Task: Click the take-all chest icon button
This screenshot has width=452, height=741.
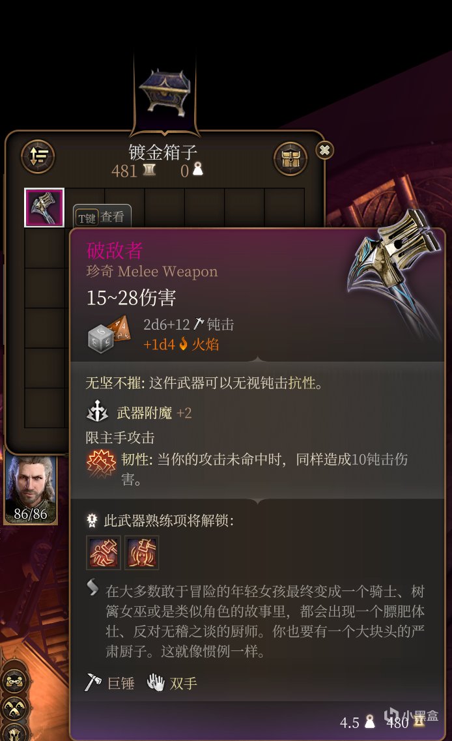Action: pyautogui.click(x=290, y=159)
